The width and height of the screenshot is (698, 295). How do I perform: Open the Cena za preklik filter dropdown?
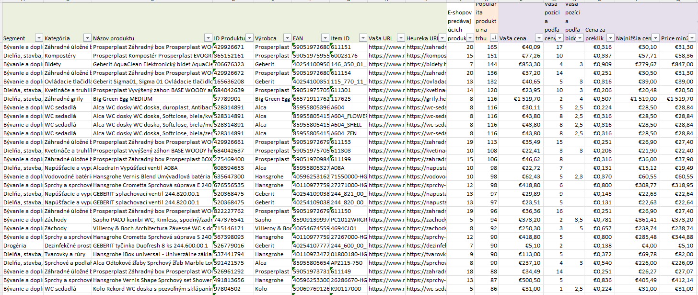click(610, 38)
